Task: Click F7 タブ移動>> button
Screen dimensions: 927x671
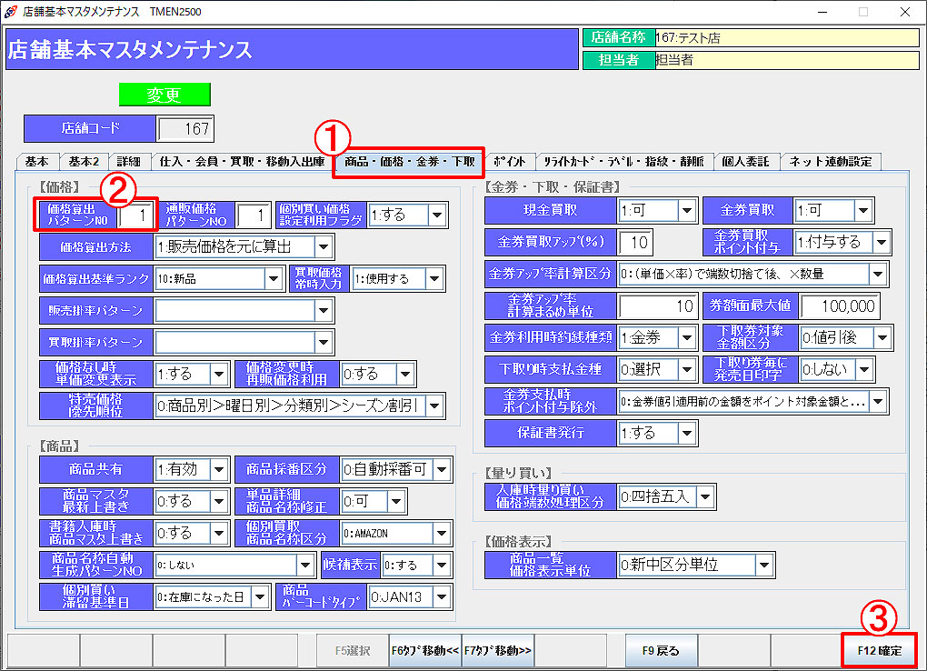Action: tap(498, 651)
